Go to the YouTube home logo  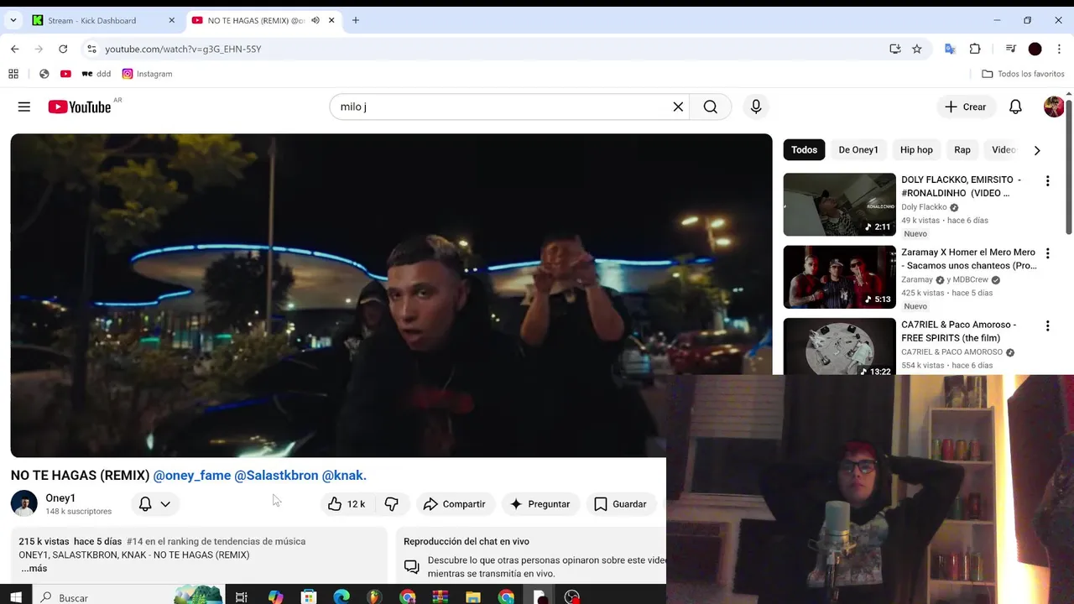pos(80,107)
